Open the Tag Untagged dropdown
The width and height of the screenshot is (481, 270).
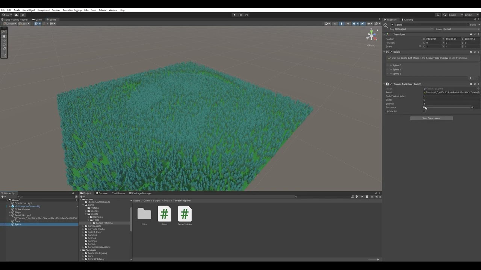414,29
